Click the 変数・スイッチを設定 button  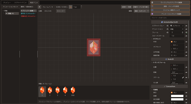click(170, 6)
